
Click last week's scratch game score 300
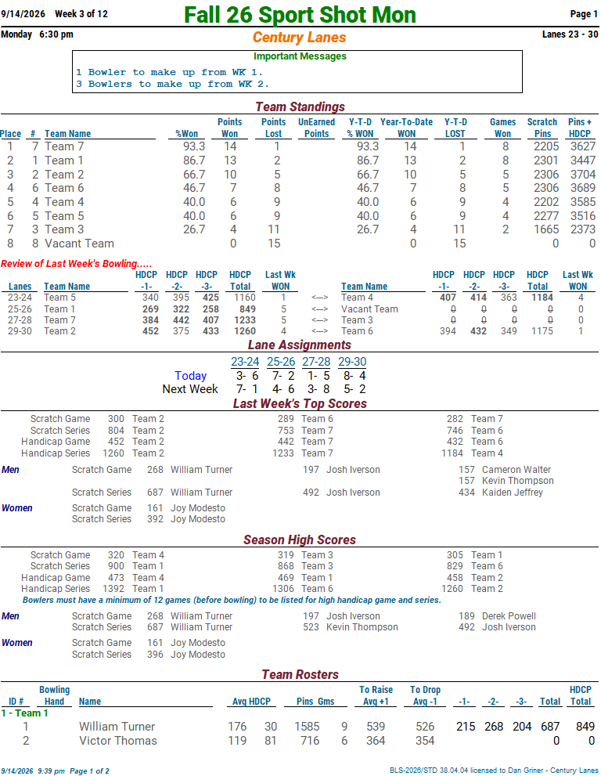[116, 419]
